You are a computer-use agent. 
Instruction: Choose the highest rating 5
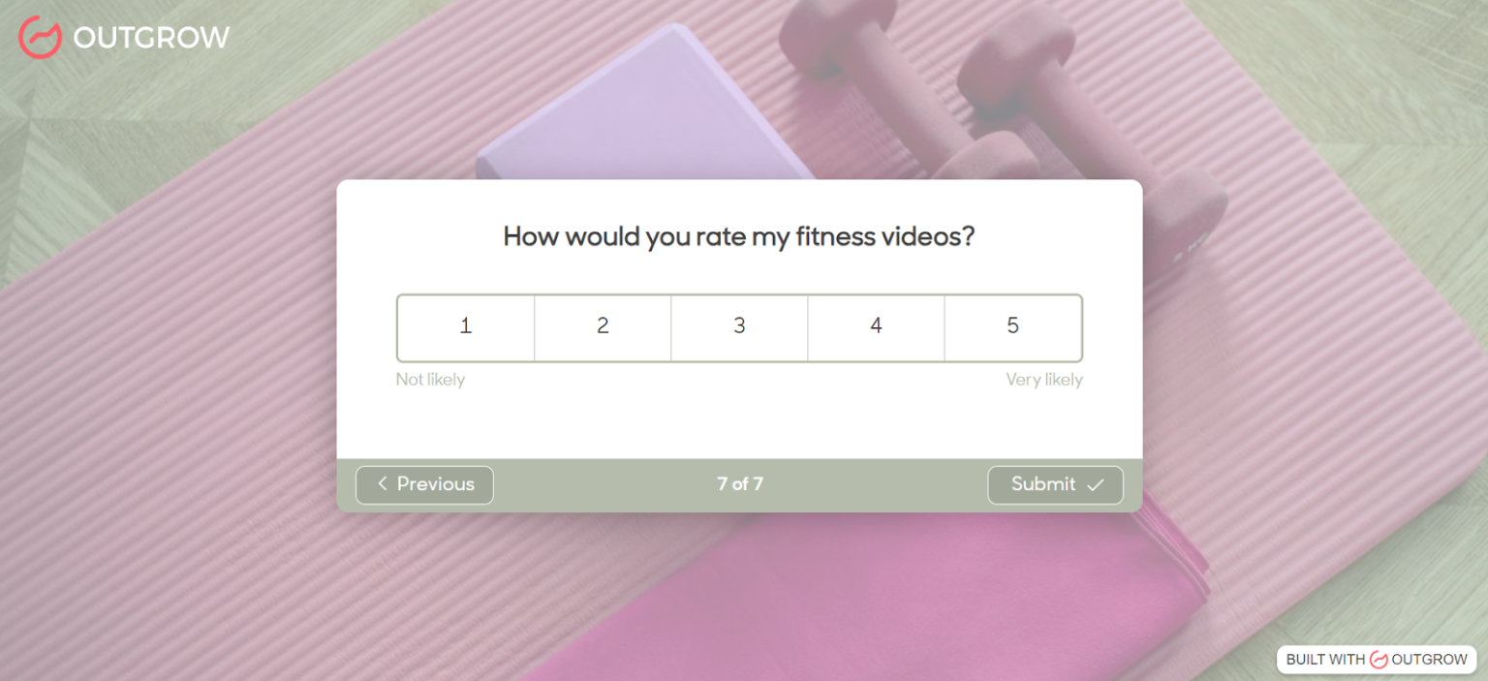coord(1013,326)
